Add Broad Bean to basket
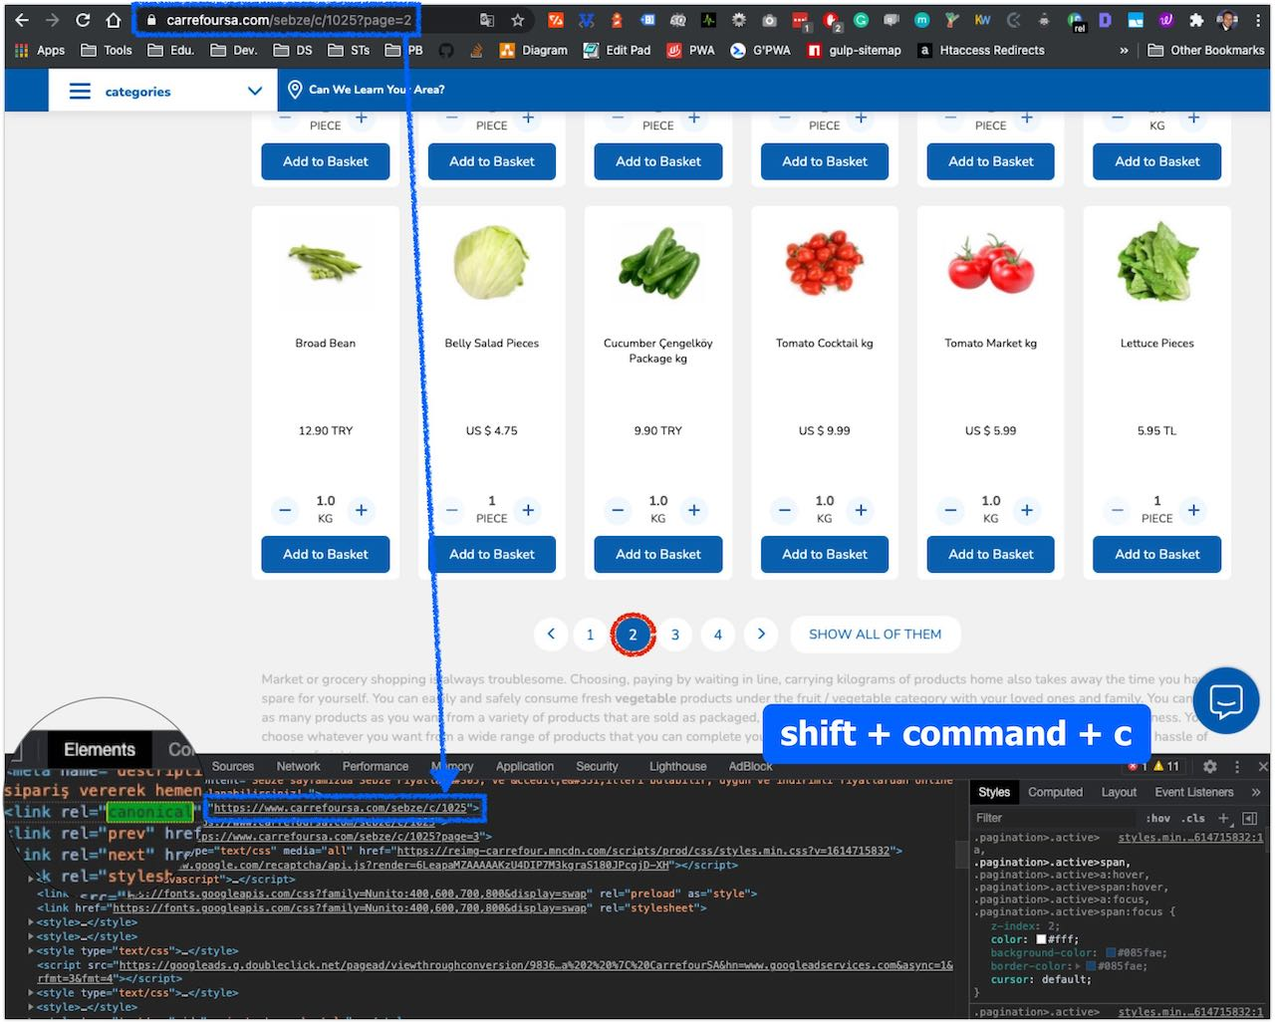This screenshot has width=1275, height=1024. point(325,554)
